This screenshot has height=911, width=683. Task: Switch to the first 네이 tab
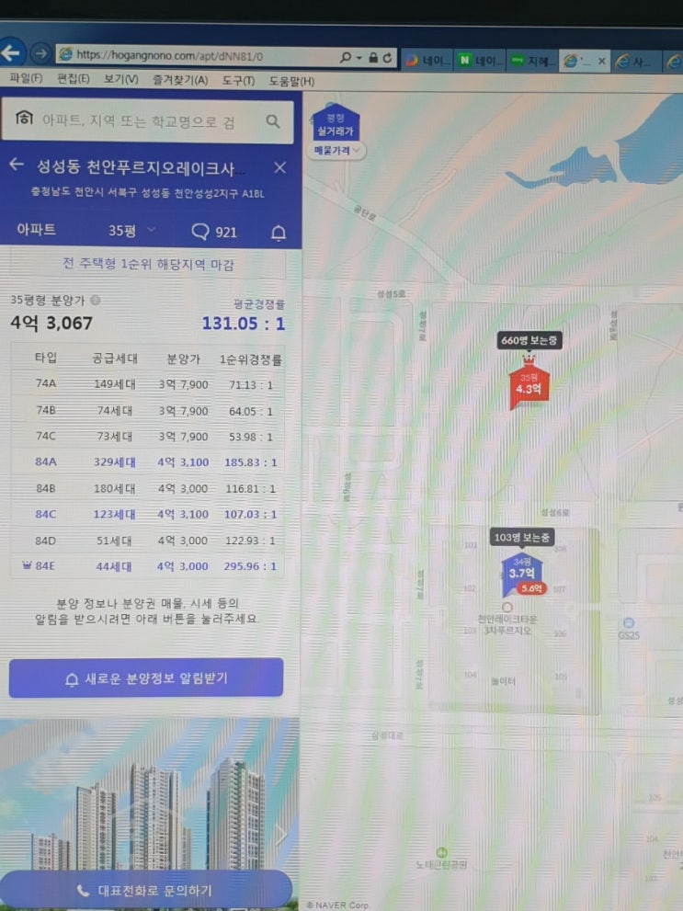(427, 61)
